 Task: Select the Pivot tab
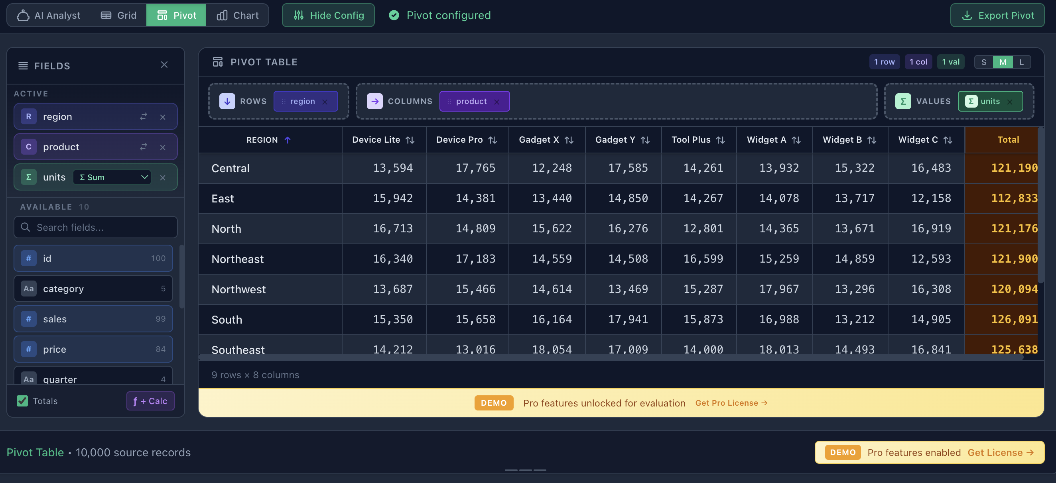coord(176,15)
